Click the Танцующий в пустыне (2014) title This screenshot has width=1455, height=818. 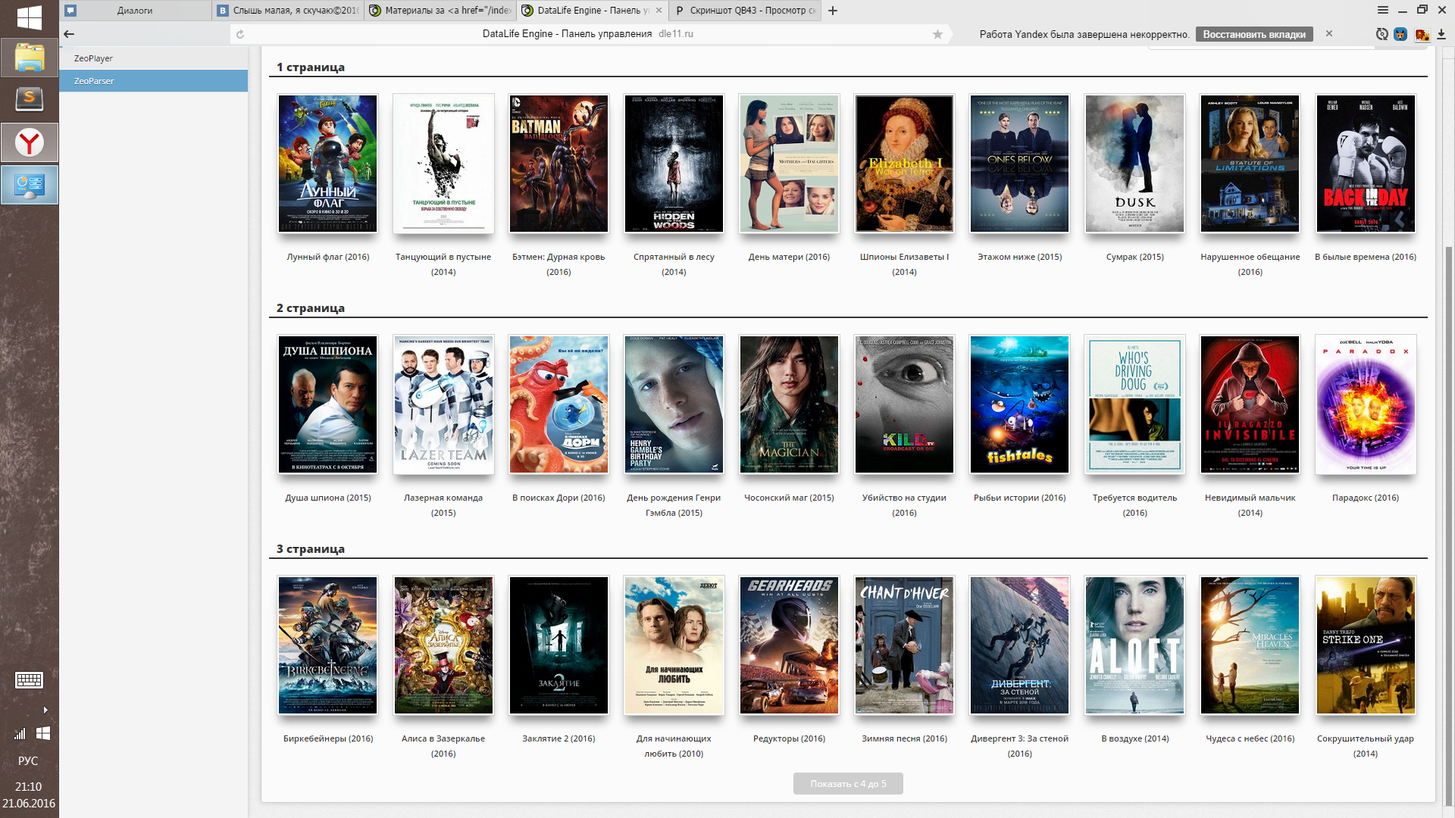pos(443,264)
